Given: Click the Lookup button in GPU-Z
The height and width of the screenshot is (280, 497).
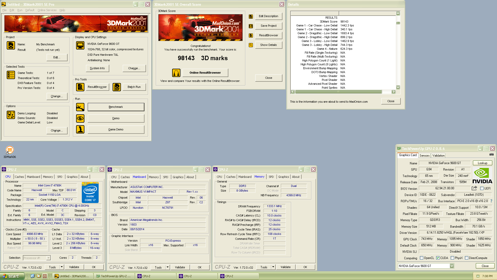Looking at the screenshot, I should pyautogui.click(x=483, y=163).
